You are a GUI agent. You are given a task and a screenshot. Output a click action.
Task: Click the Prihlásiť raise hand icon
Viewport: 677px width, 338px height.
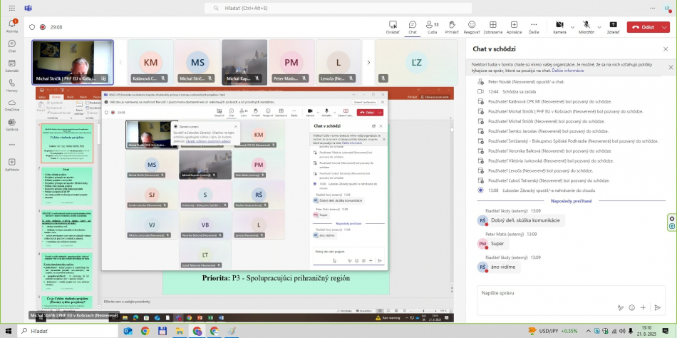click(452, 25)
